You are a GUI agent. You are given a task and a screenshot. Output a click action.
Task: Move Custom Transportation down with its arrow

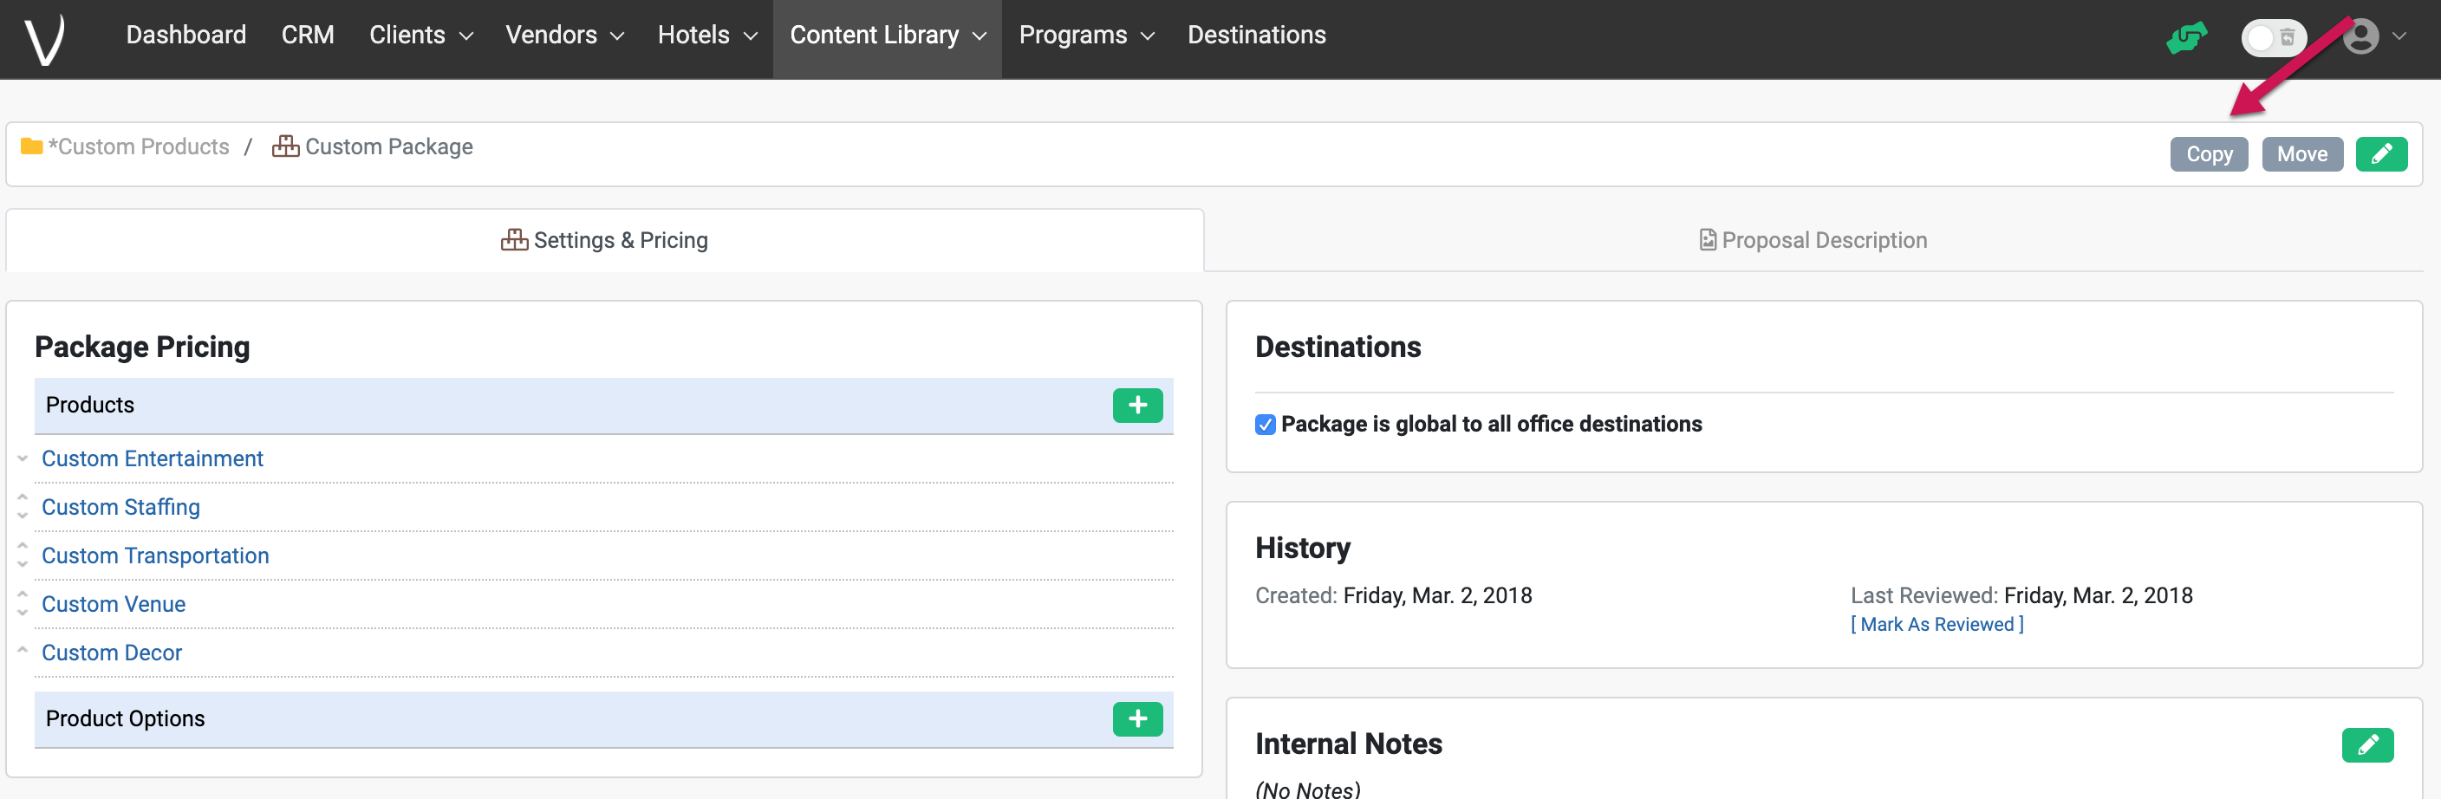[22, 565]
